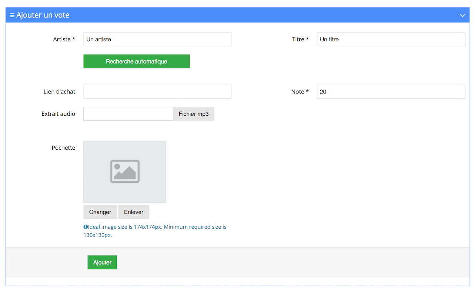
Task: Click the Lien d'achat label
Action: tap(59, 92)
